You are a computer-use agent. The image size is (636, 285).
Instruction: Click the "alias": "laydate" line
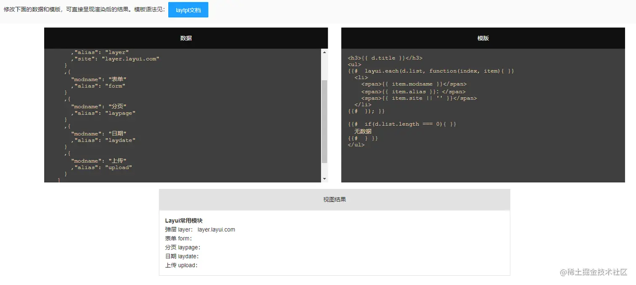(103, 140)
